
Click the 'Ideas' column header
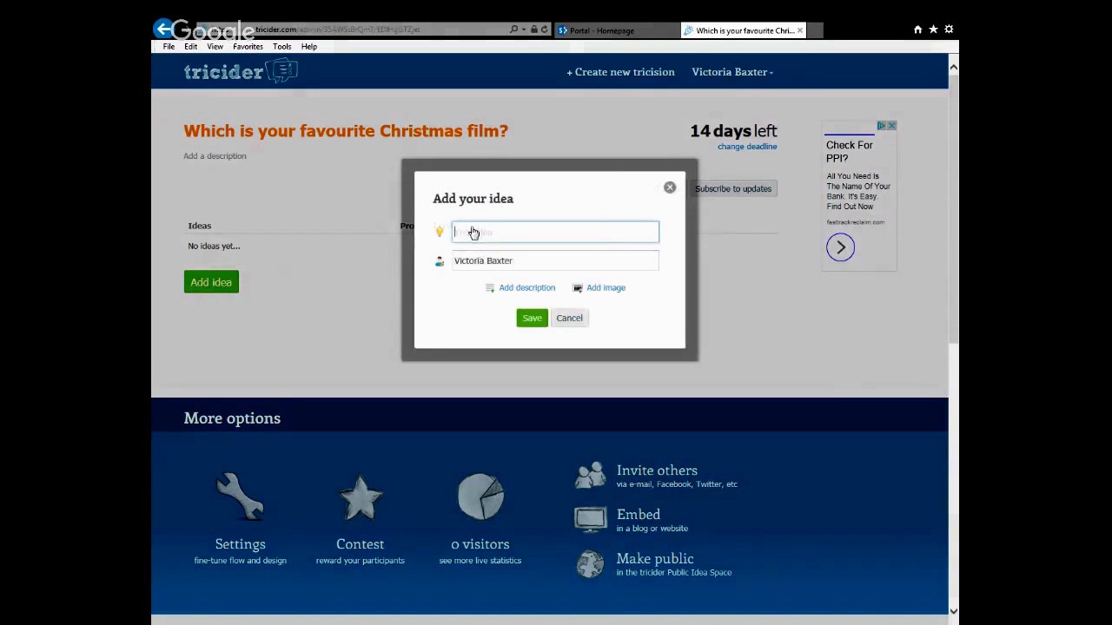[x=200, y=226]
